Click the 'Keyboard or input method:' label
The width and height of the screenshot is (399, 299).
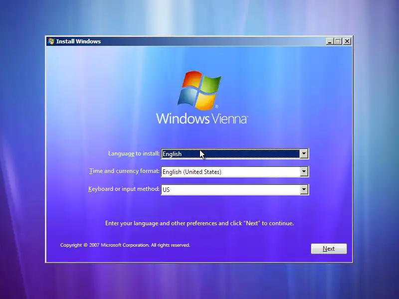pos(124,189)
